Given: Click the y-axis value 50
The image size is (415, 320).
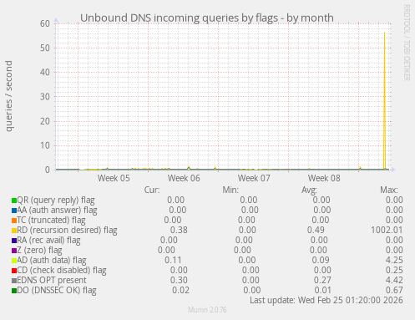Looking at the screenshot, I should pos(45,48).
